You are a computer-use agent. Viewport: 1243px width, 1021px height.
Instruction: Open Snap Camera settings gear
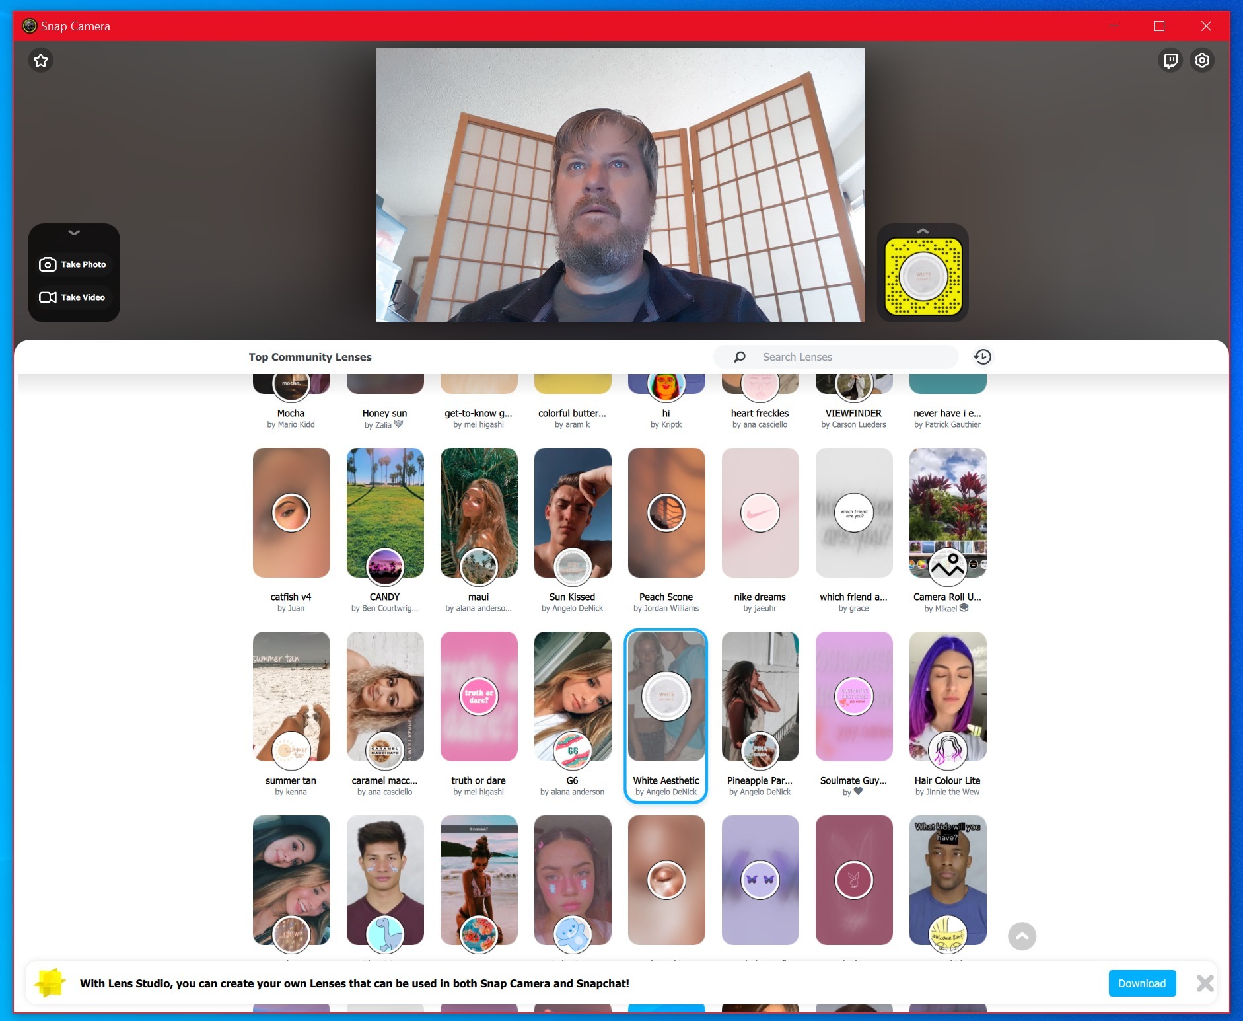1202,61
